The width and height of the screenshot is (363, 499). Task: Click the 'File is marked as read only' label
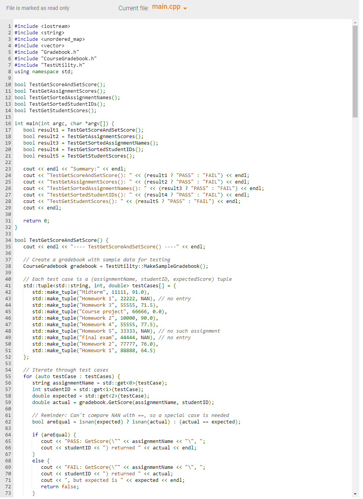(37, 8)
